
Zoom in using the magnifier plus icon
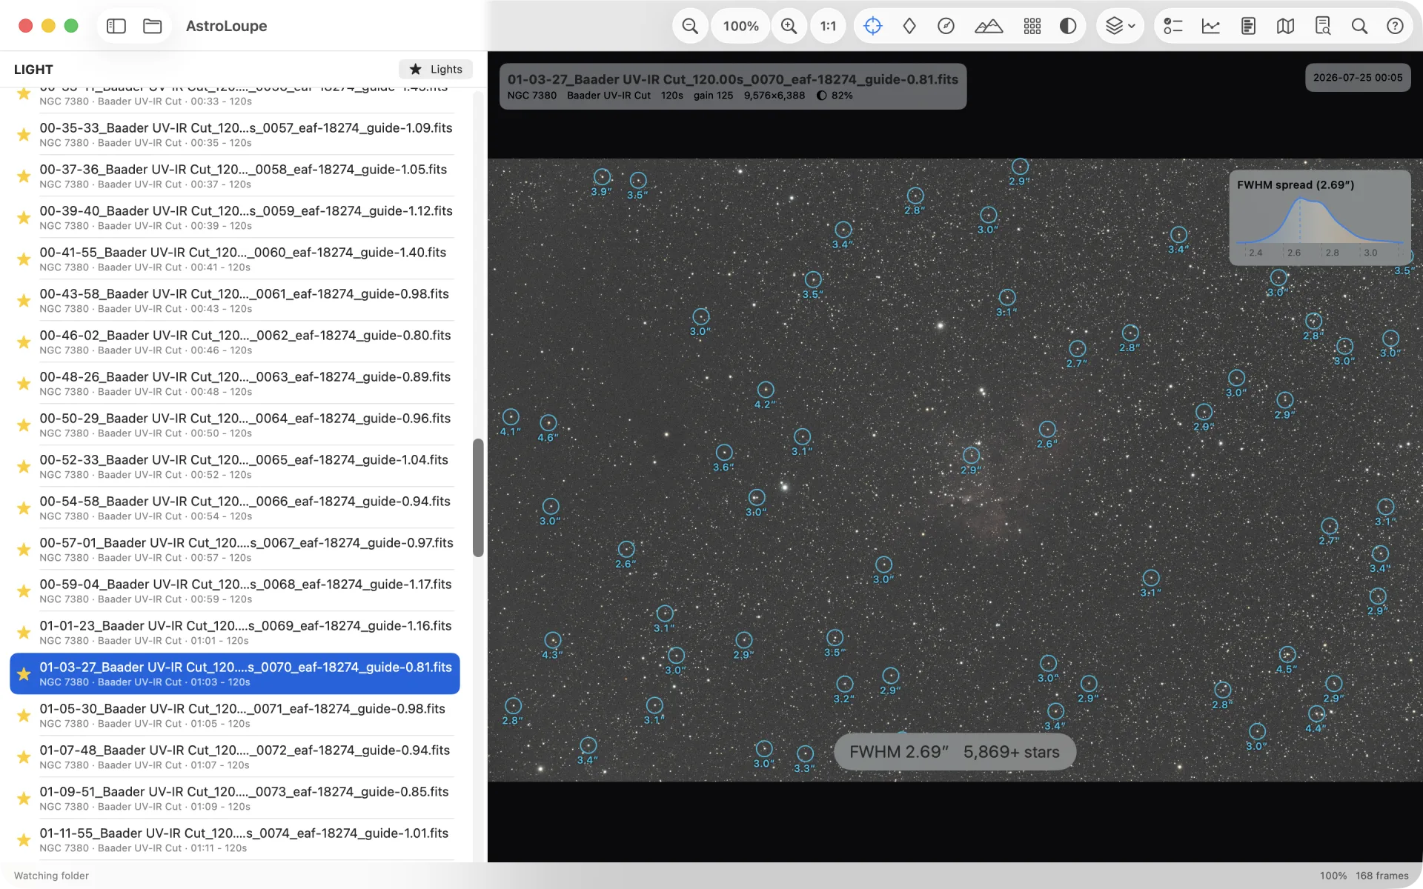(789, 26)
